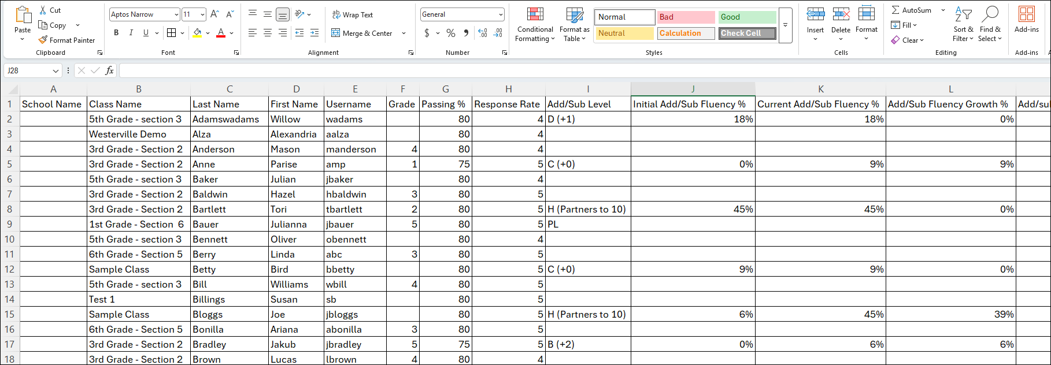Screen dimensions: 1051x365
Task: Toggle Wrap Text on
Action: 353,14
